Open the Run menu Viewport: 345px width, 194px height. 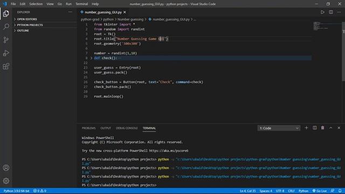[68, 4]
